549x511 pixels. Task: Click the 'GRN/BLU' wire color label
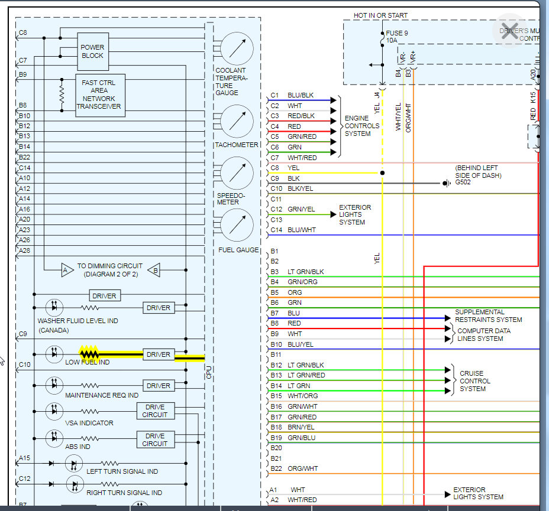click(301, 437)
